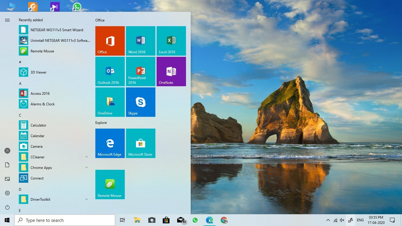The image size is (402, 226).
Task: Open NETGEAR WG111v3 Smart Wizard
Action: (54, 30)
